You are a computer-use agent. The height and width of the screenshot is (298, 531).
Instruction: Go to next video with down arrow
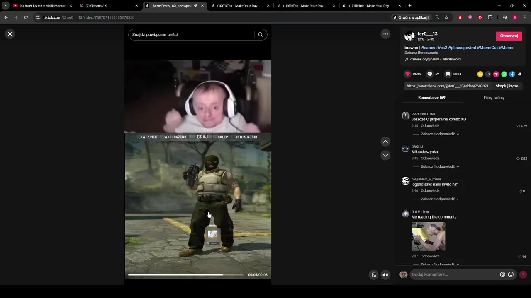coord(385,155)
